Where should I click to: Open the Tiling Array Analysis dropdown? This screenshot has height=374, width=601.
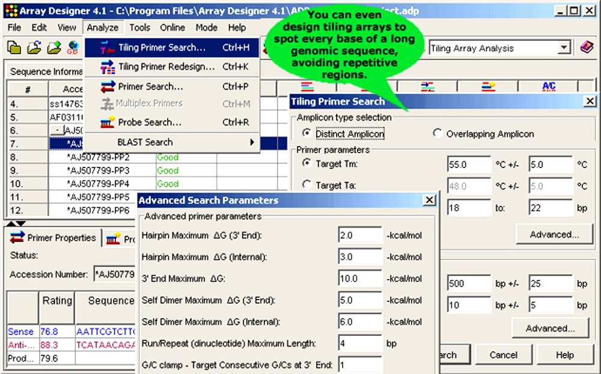[564, 48]
